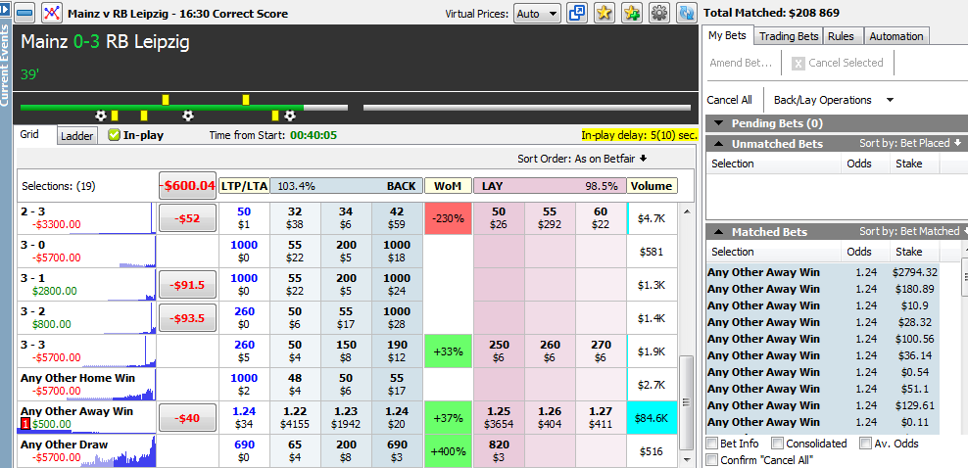968x468 pixels.
Task: Open the Virtual Prices Auto dropdown
Action: 537,13
